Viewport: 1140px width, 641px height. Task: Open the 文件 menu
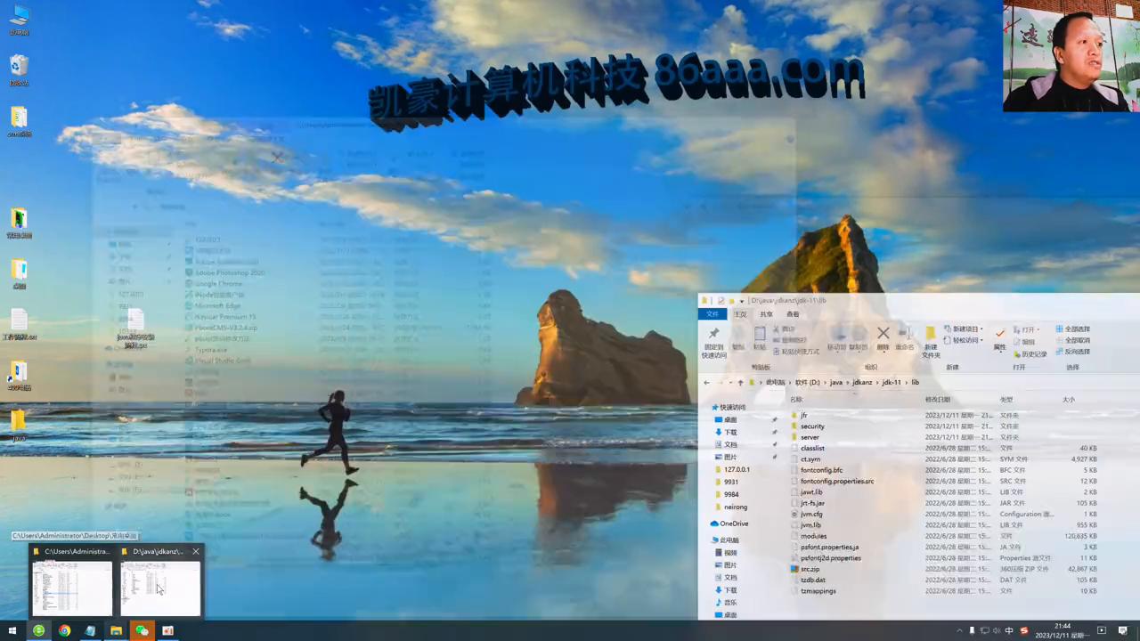click(x=712, y=314)
